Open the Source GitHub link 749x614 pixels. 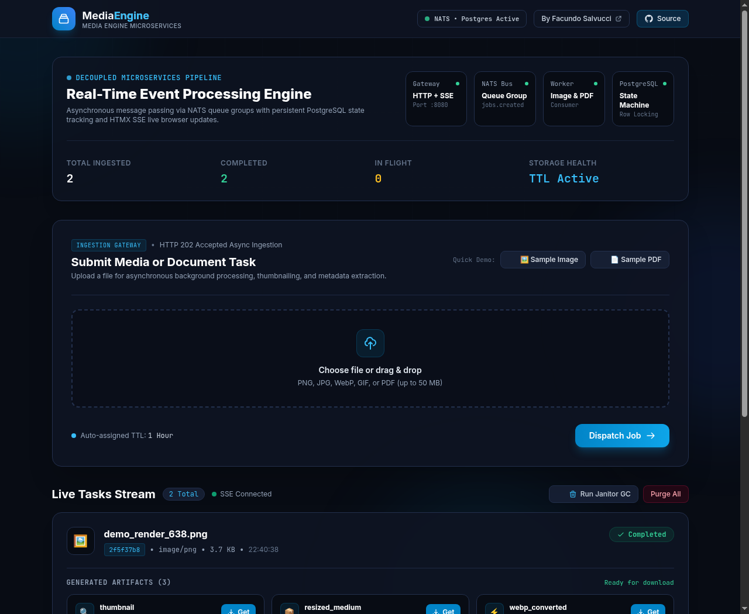(662, 19)
